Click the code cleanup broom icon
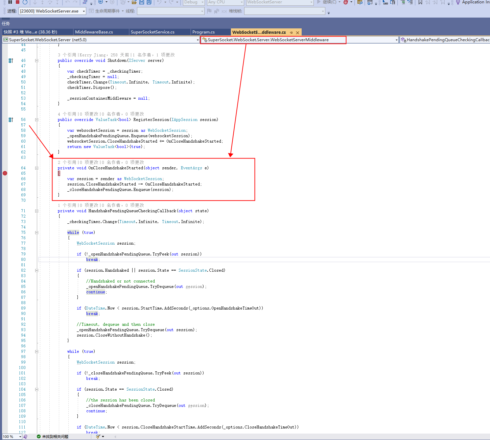490x440 pixels. pos(98,437)
